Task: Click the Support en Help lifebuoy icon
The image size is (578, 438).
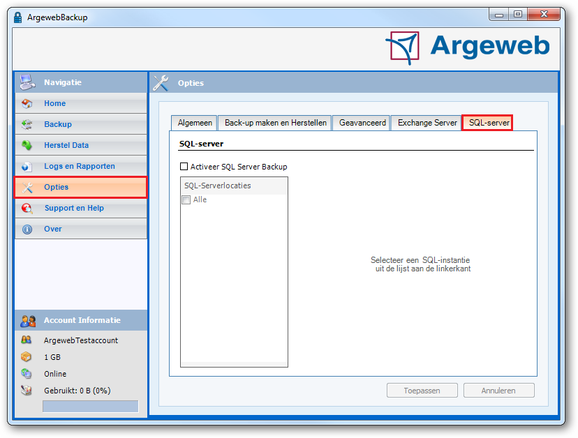Action: coord(27,209)
